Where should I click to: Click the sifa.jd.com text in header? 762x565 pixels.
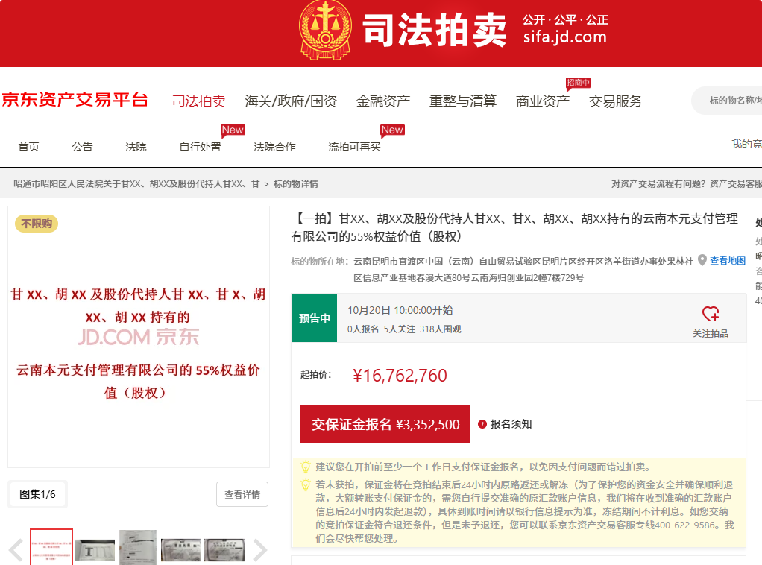pos(565,37)
